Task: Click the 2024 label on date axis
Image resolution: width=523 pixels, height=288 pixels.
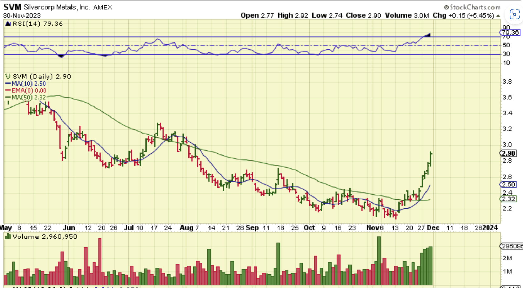Action: click(490, 228)
